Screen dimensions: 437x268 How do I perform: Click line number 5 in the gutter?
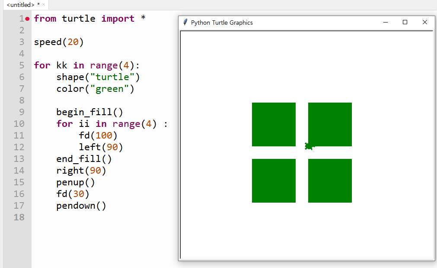(x=22, y=65)
